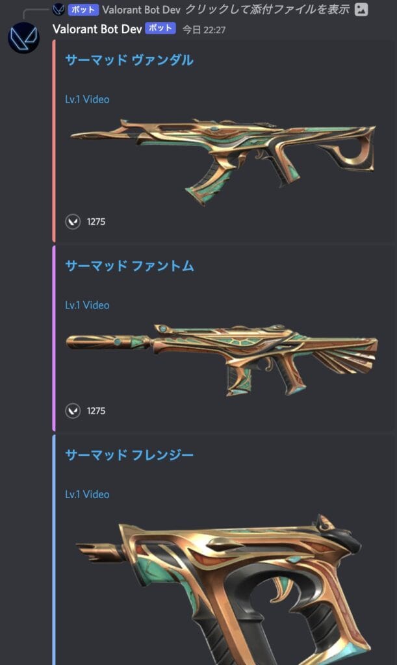Image resolution: width=397 pixels, height=665 pixels.
Task: Open the サーマッド ヴァンダル title link
Action: [x=129, y=60]
